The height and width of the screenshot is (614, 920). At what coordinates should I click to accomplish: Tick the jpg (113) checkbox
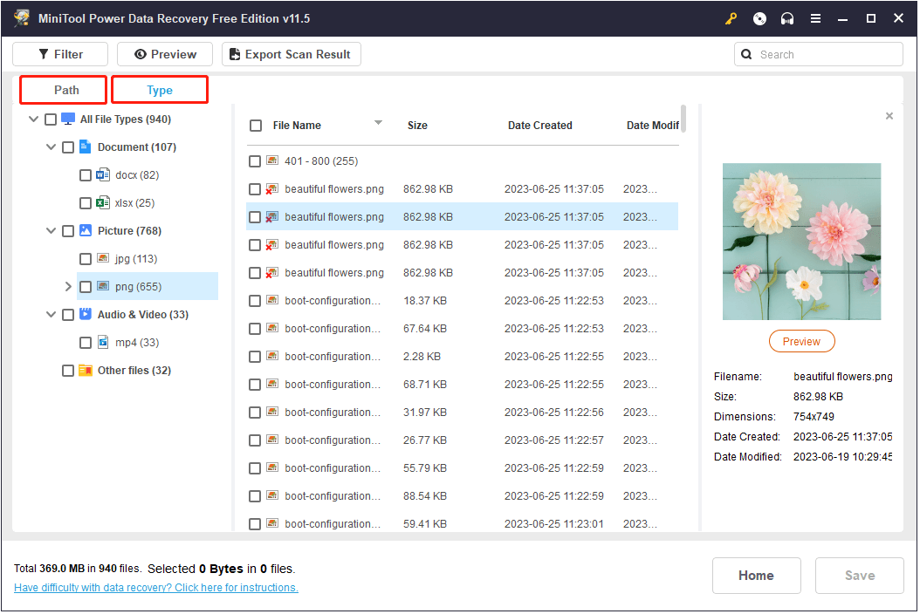coord(86,259)
